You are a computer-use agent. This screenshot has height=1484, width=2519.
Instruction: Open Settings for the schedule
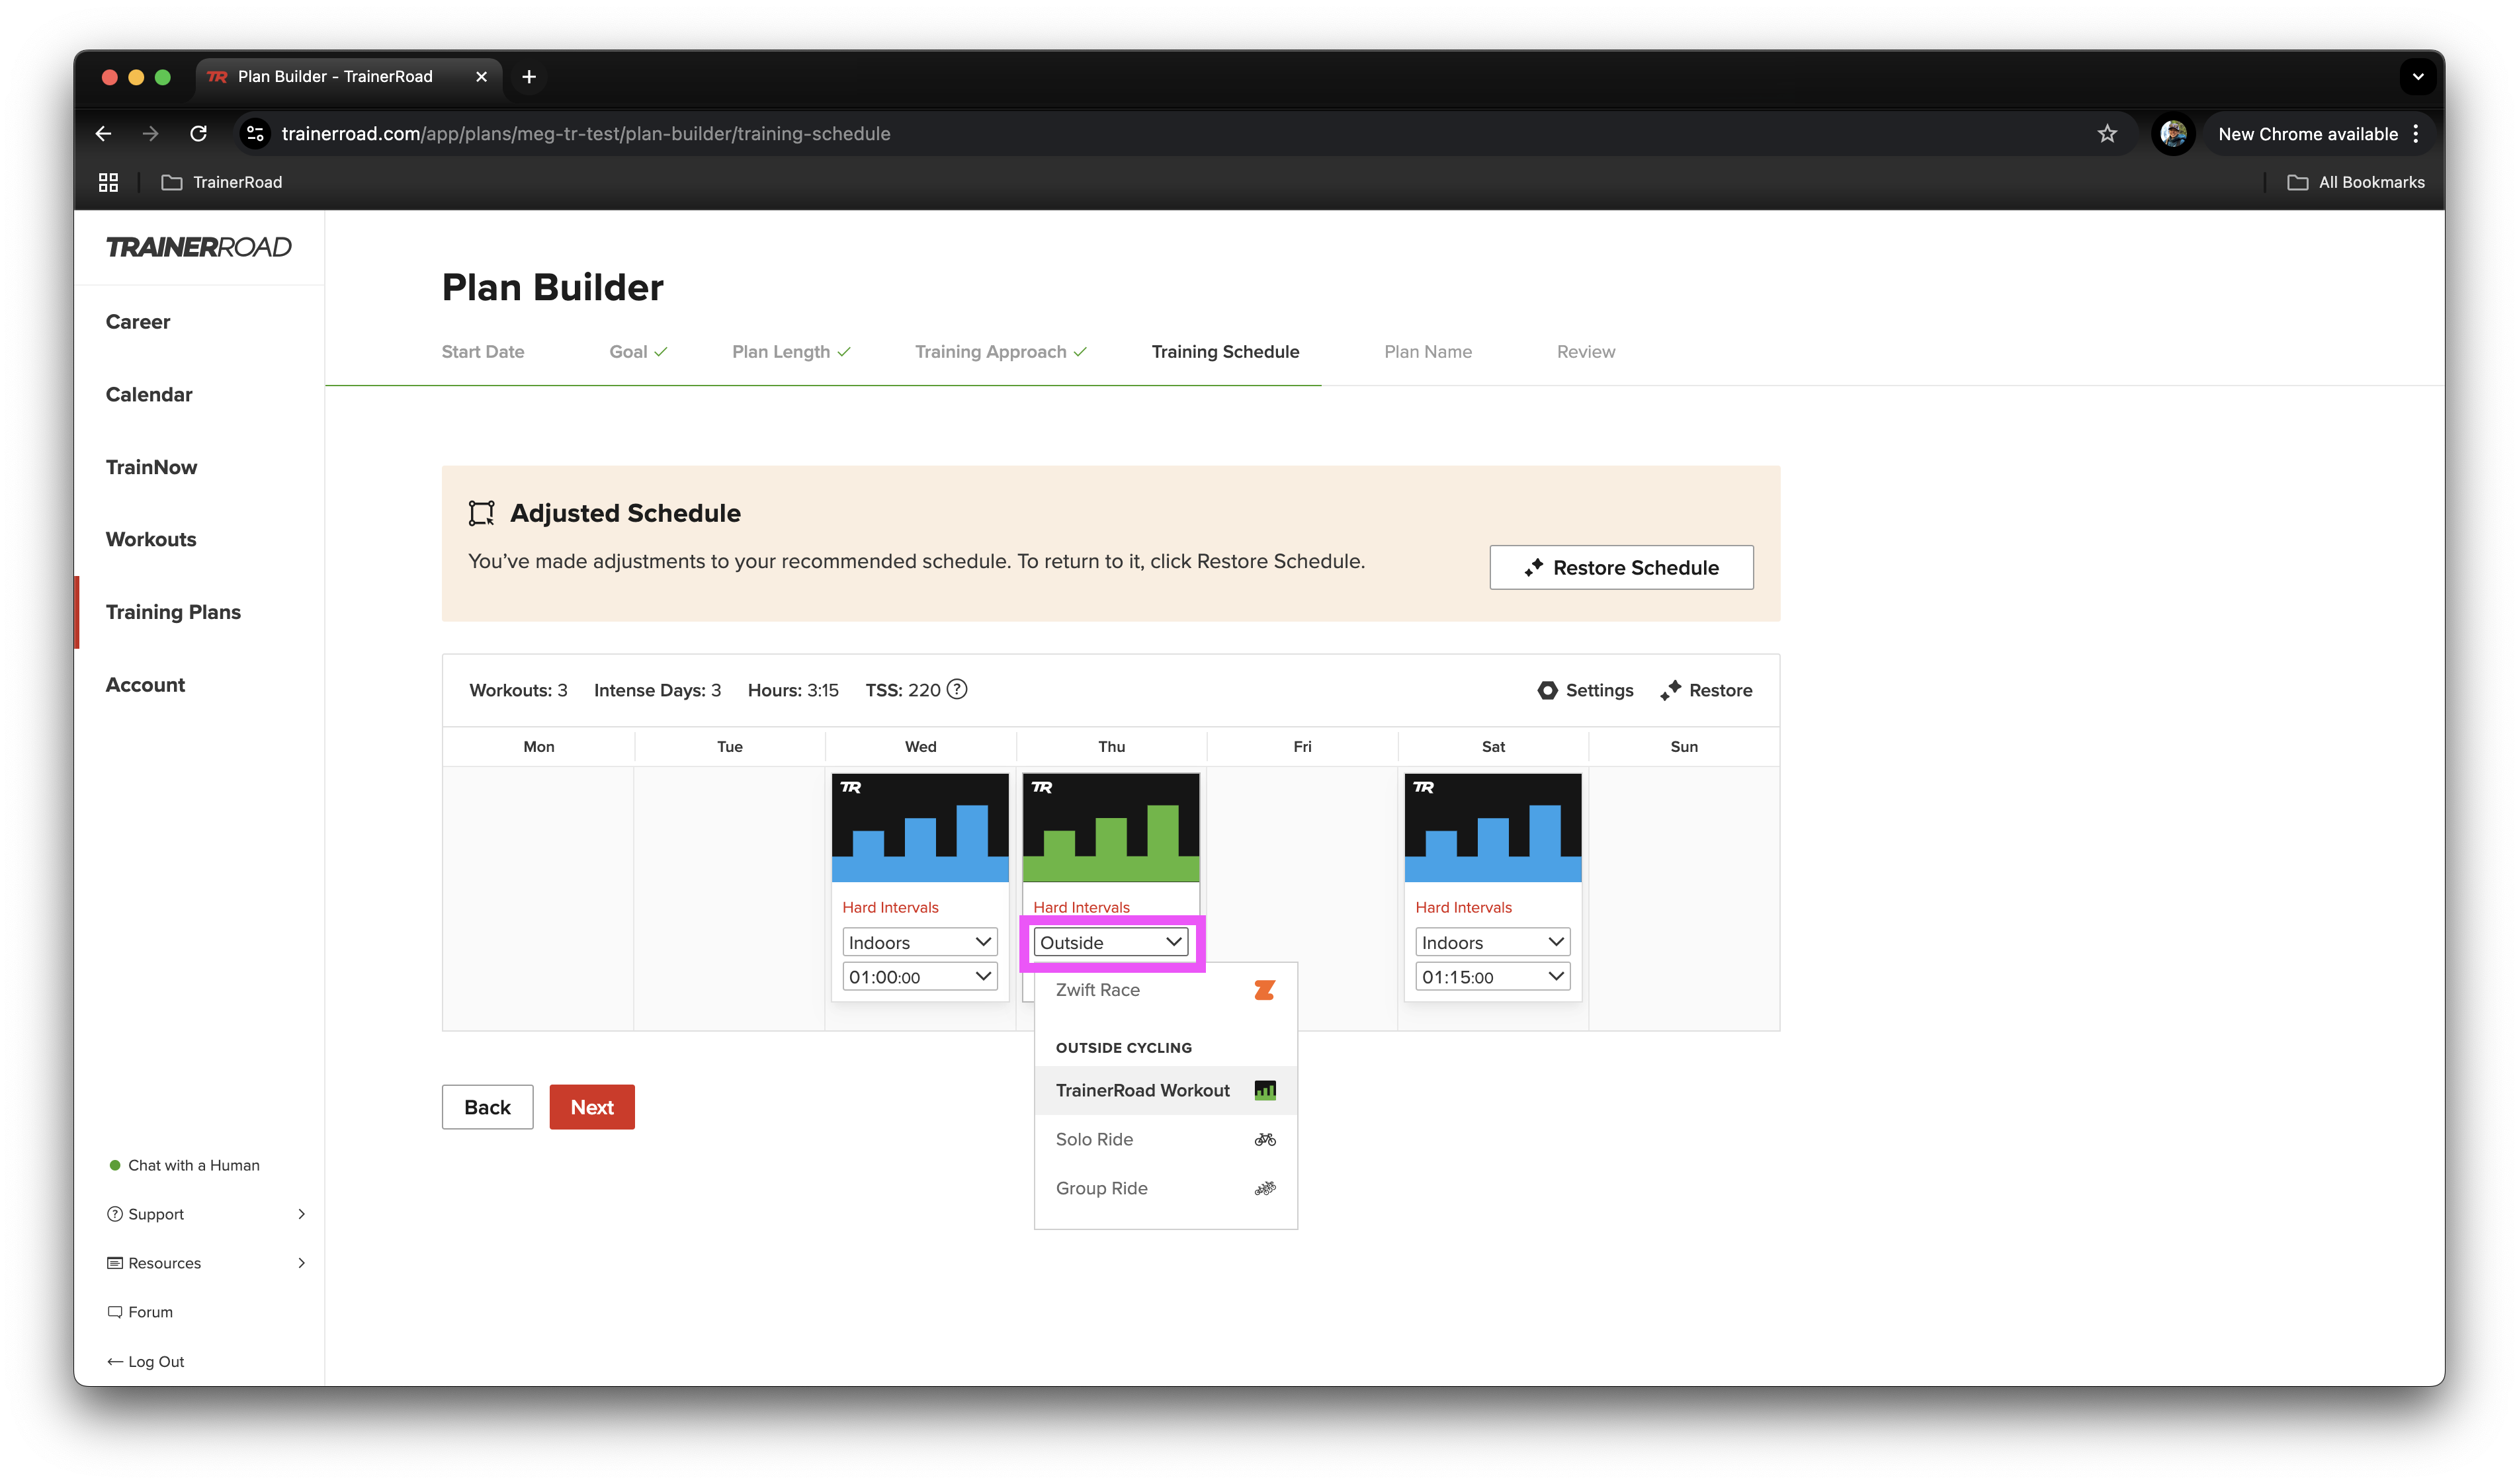[x=1585, y=691]
